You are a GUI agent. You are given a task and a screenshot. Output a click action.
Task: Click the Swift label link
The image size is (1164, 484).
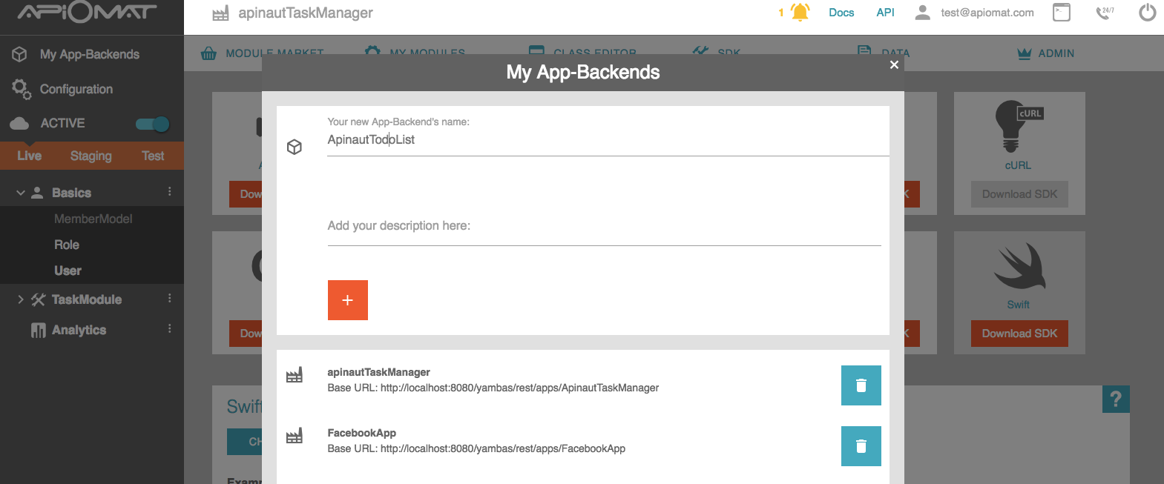point(1018,305)
